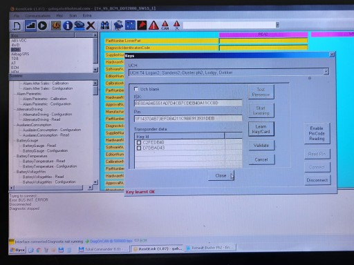Select the blue staircase toolbar icon
The height and width of the screenshot is (265, 354).
click(30, 26)
